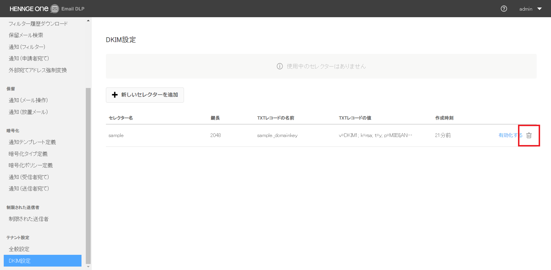Delete the sample selector with trash icon
The image size is (551, 270).
529,135
